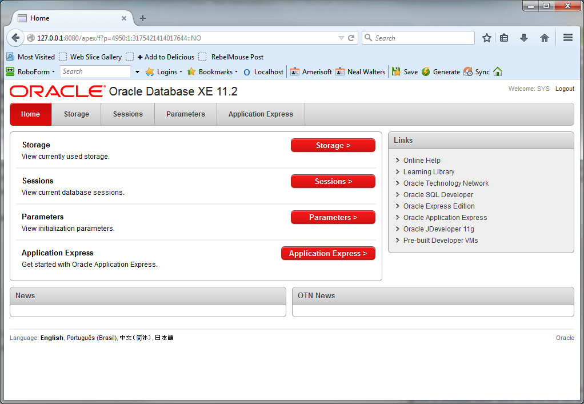Expand the RoboForm search box dropdown arrow
Viewport: 584px width, 404px height.
click(x=137, y=72)
